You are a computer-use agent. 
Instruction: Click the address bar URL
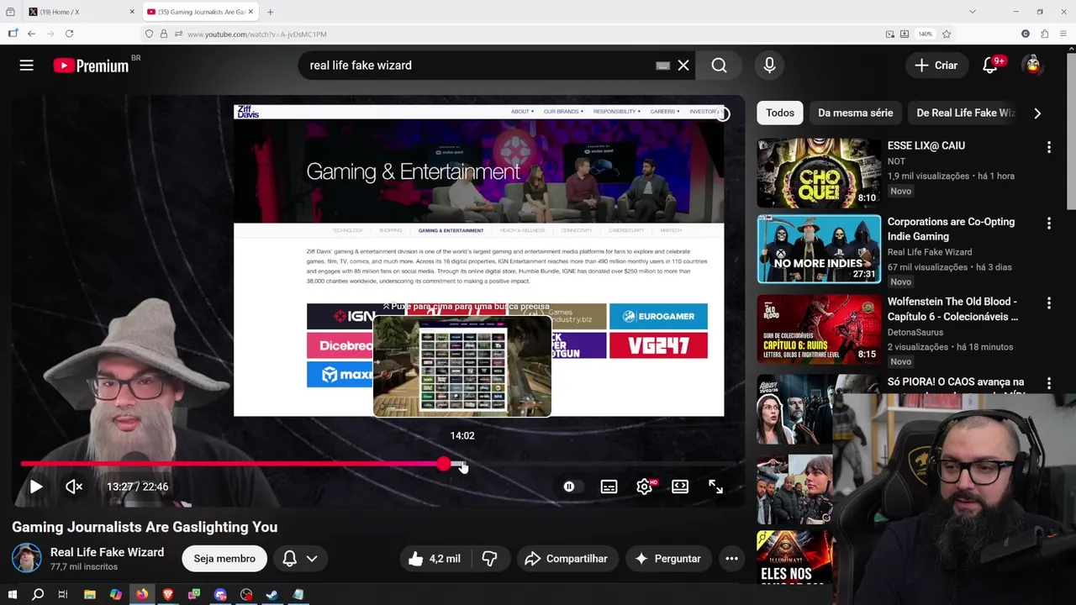(257, 34)
